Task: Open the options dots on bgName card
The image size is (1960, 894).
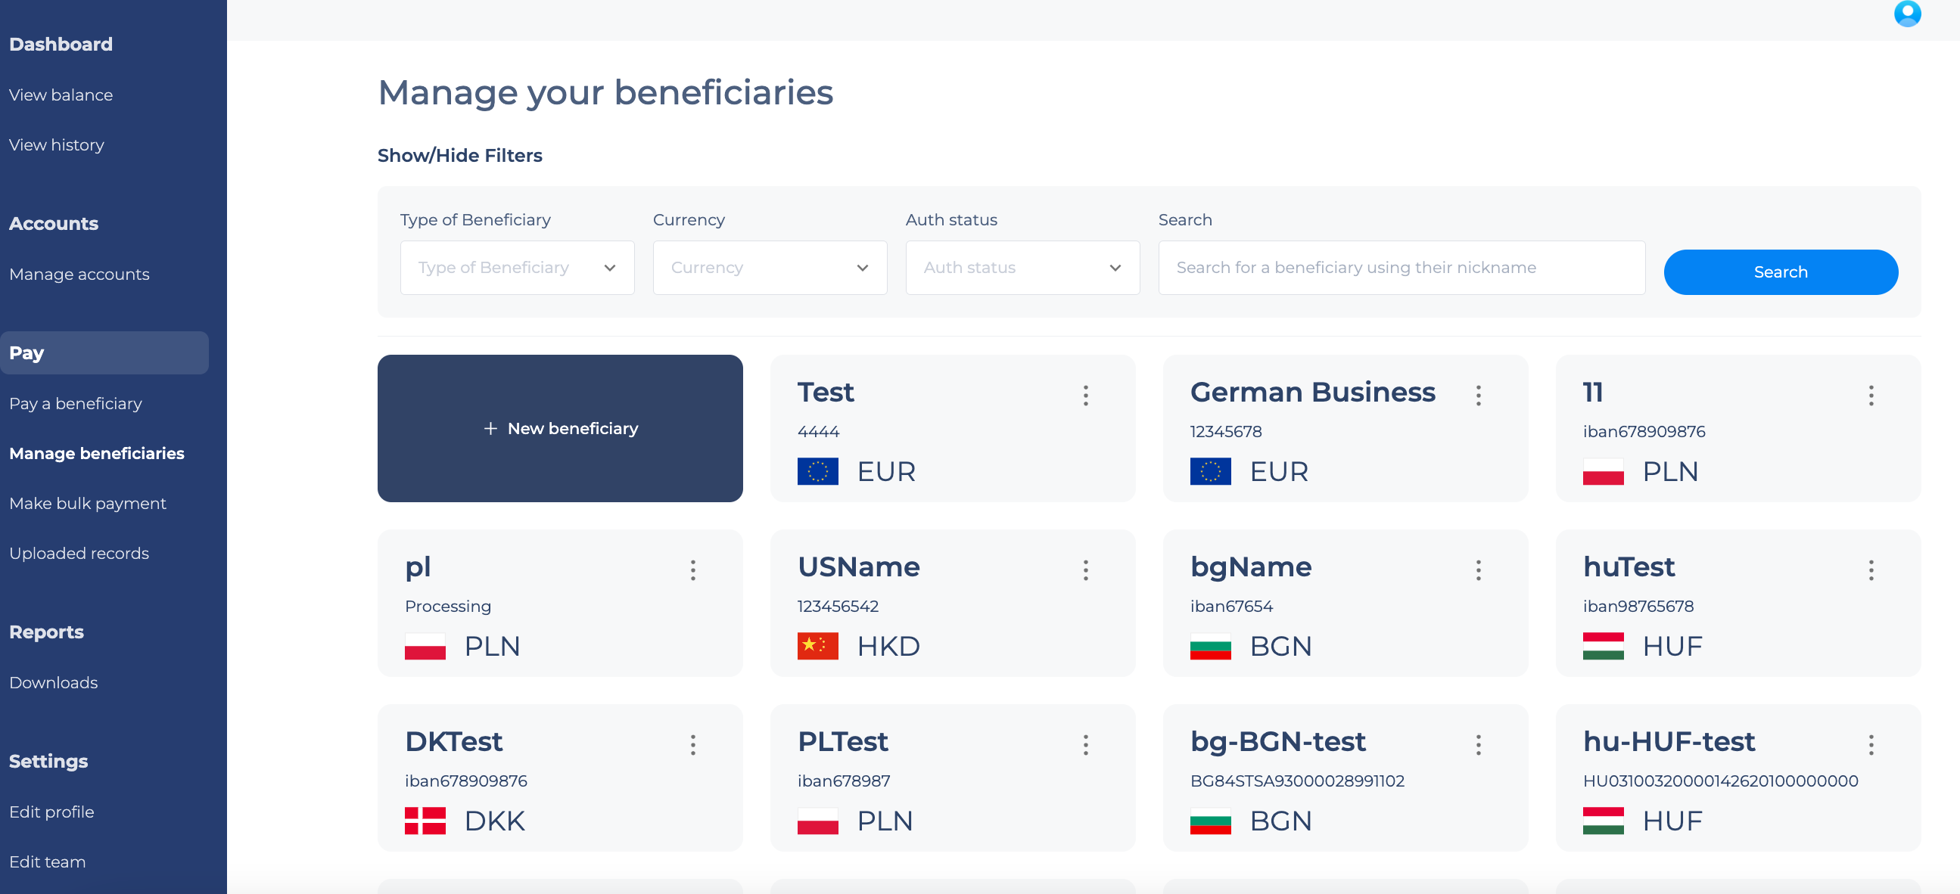Action: (1479, 570)
